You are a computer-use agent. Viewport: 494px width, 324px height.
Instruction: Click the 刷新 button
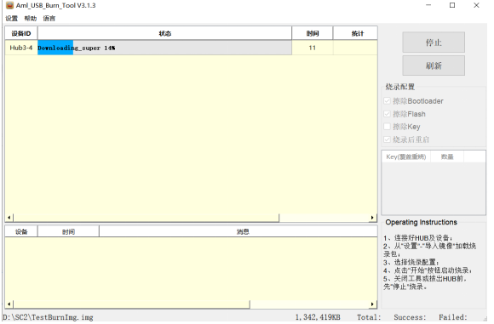[x=434, y=65]
